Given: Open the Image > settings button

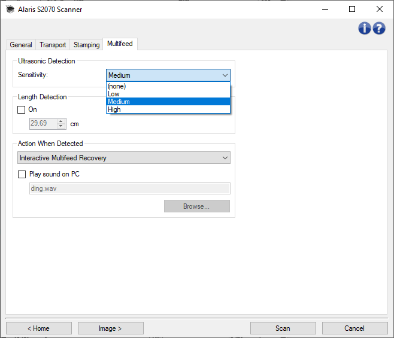Looking at the screenshot, I should (111, 328).
